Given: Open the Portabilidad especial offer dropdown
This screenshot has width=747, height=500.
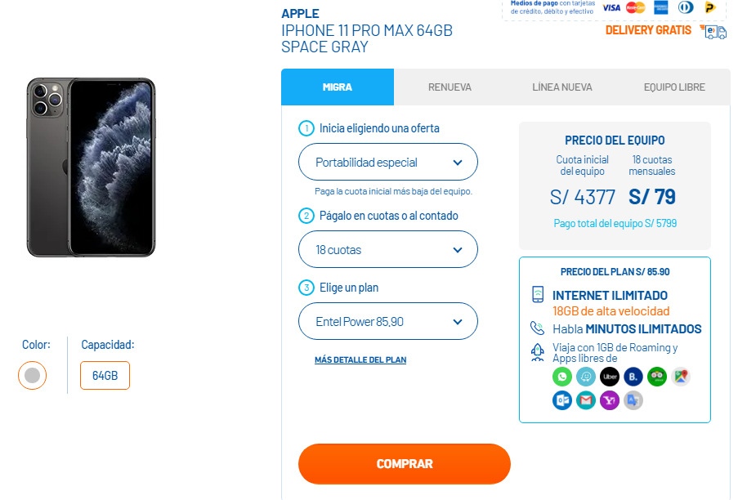Looking at the screenshot, I should [387, 162].
